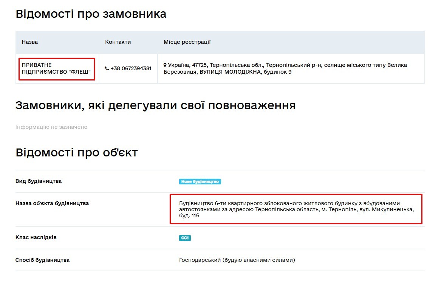Click the 'Назва' column header

[x=30, y=42]
